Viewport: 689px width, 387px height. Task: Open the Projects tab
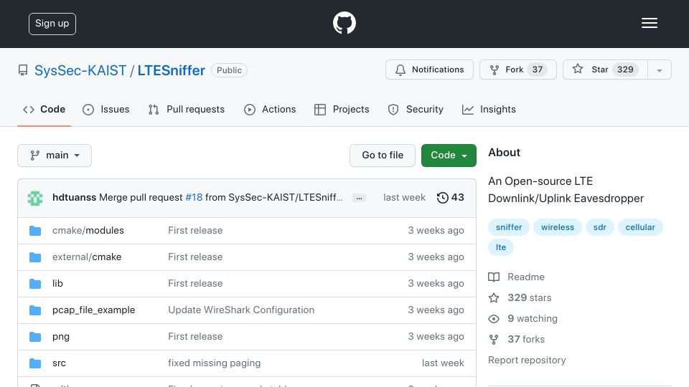tap(342, 109)
